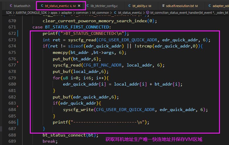Click line number 670 in gutter
The width and height of the screenshot is (229, 145).
[12, 21]
